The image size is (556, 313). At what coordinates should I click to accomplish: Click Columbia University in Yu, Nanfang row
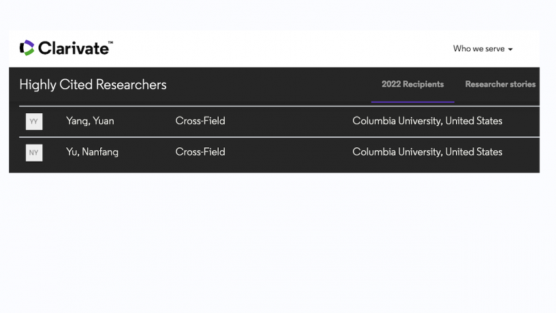click(427, 152)
